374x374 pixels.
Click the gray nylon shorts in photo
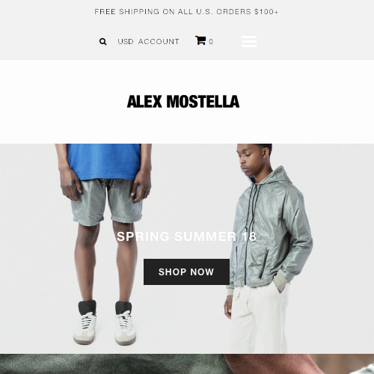tap(107, 200)
